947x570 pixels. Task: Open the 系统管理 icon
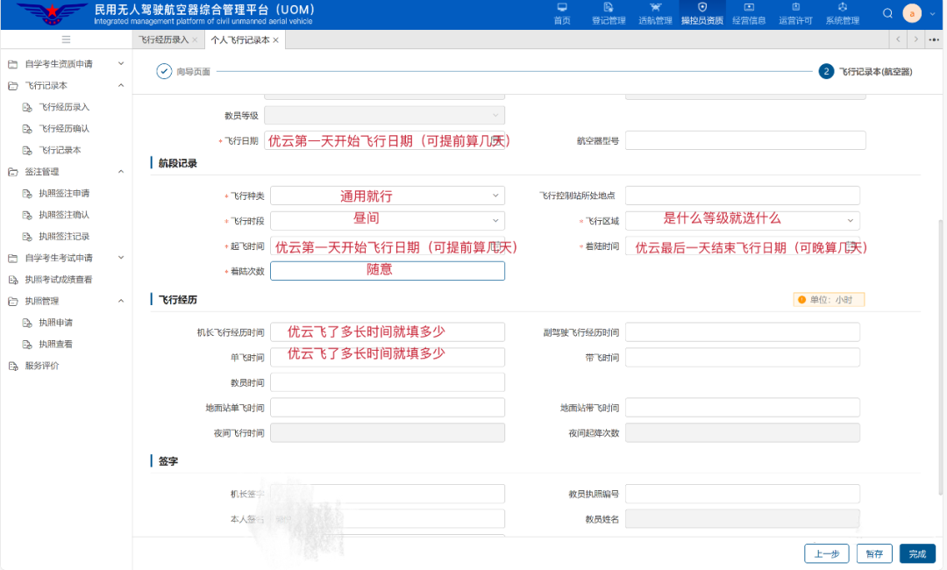pyautogui.click(x=843, y=7)
